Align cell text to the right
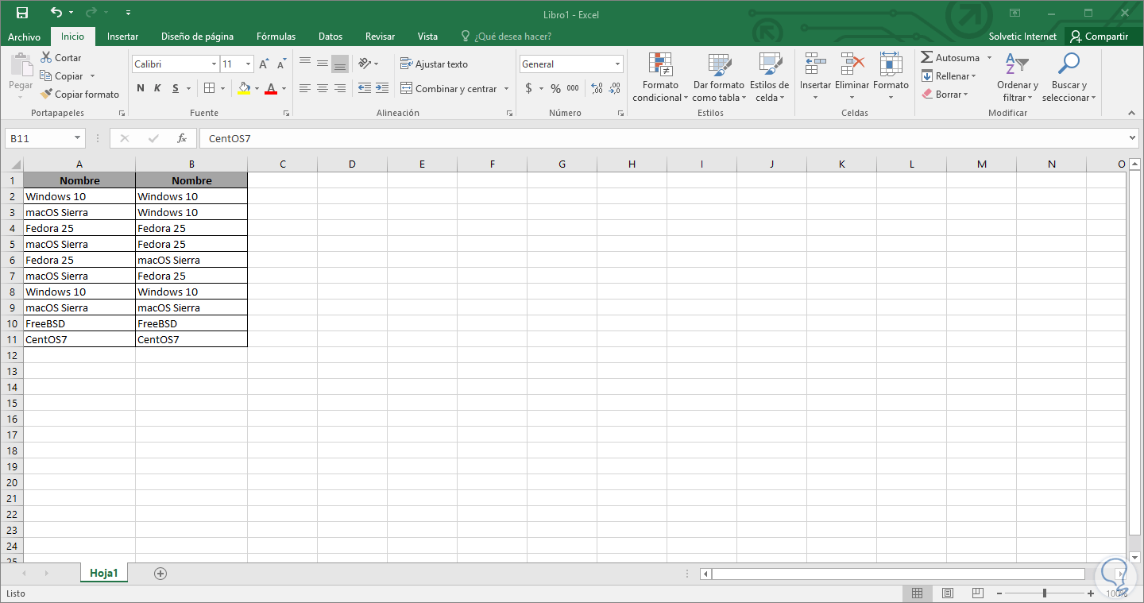The width and height of the screenshot is (1144, 603). (340, 88)
